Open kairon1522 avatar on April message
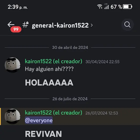Screen dimensions: 140x140 tap(12, 65)
